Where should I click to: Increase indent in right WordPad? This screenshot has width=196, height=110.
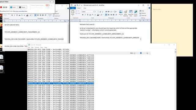[108, 12]
